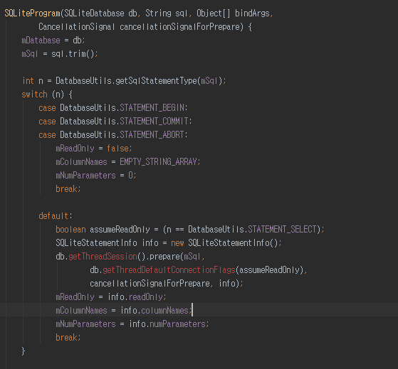Image resolution: width=398 pixels, height=369 pixels.
Task: Click the switch keyword
Action: 34,95
